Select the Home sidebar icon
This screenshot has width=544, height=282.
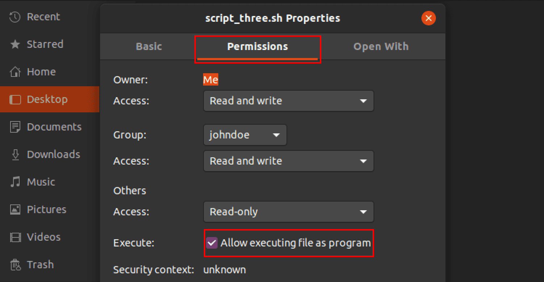point(41,71)
